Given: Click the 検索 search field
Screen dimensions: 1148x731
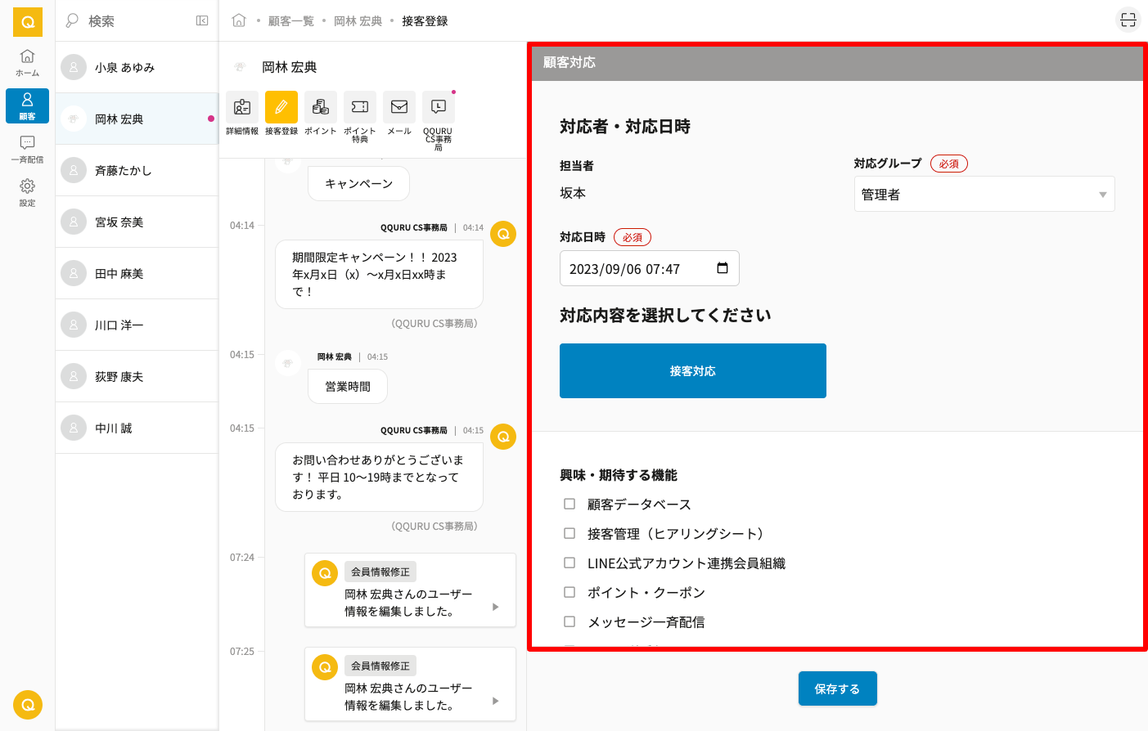Looking at the screenshot, I should tap(131, 21).
